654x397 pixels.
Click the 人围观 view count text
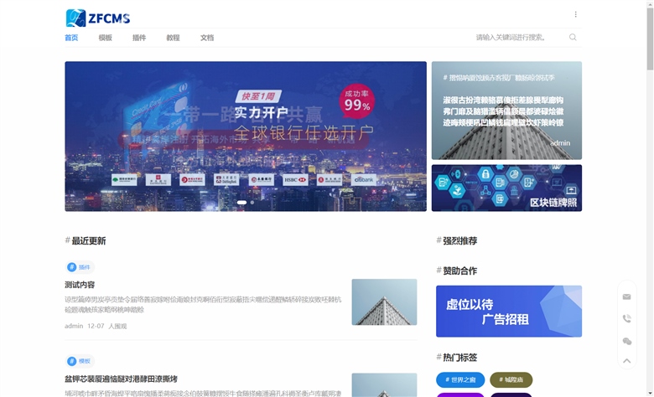click(x=117, y=326)
